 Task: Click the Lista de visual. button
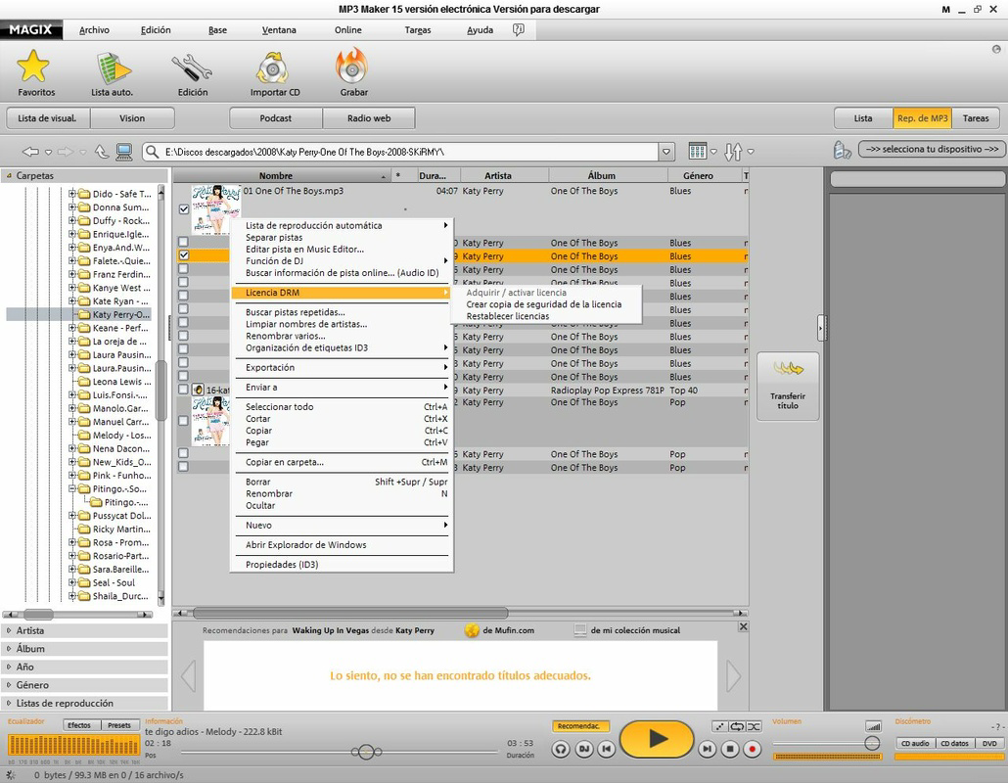(48, 118)
